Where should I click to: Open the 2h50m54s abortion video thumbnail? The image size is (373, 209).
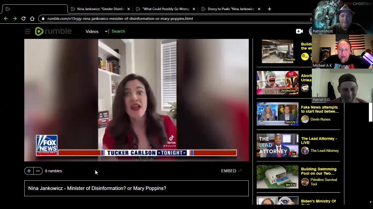(x=277, y=83)
